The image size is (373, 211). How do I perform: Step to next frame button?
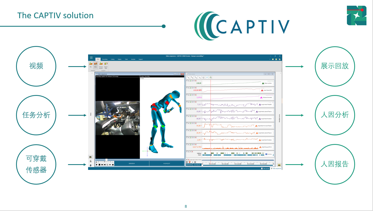[105, 165]
